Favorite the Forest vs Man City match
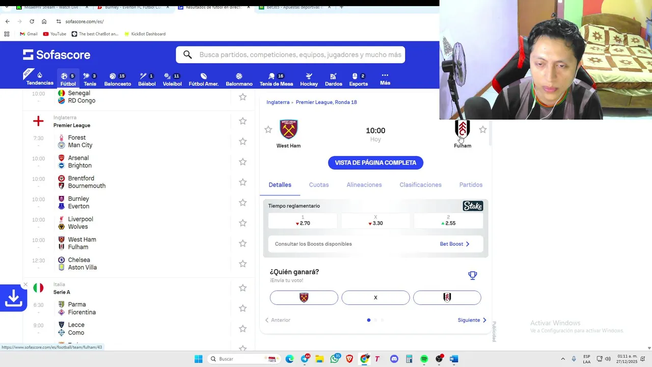Viewport: 652px width, 367px height. click(x=243, y=141)
